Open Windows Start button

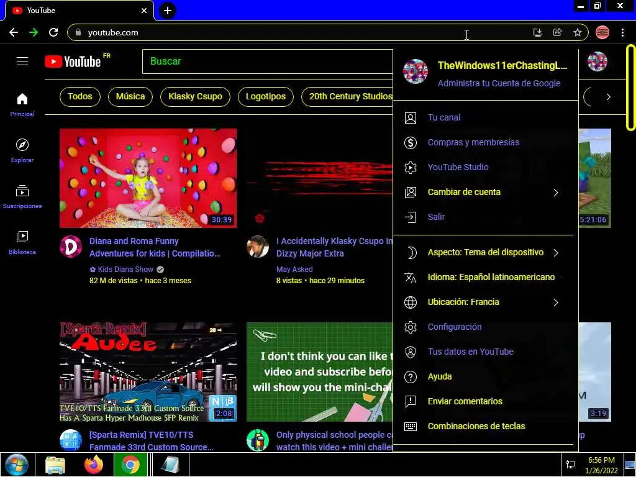tap(17, 465)
